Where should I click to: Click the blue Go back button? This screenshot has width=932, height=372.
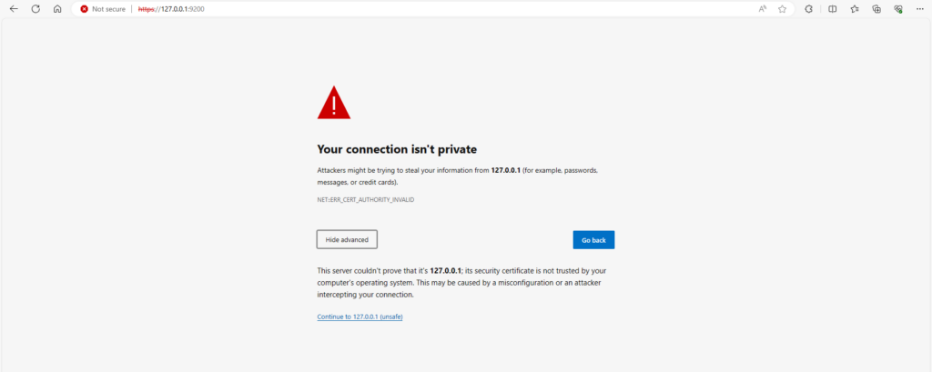(593, 240)
